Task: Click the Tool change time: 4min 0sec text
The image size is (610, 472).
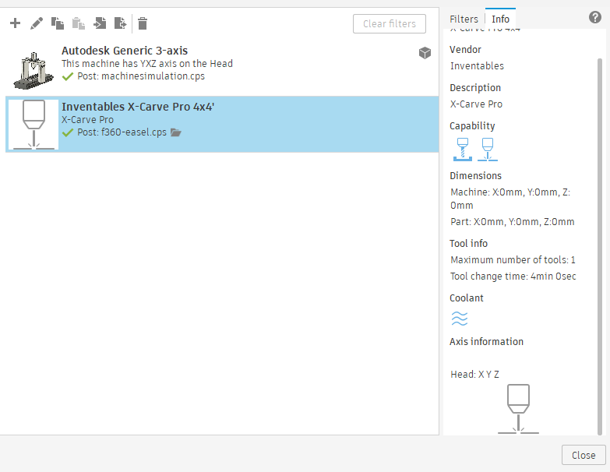Action: coord(513,277)
